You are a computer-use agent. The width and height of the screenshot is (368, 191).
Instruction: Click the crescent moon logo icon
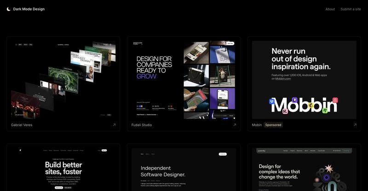coord(9,9)
